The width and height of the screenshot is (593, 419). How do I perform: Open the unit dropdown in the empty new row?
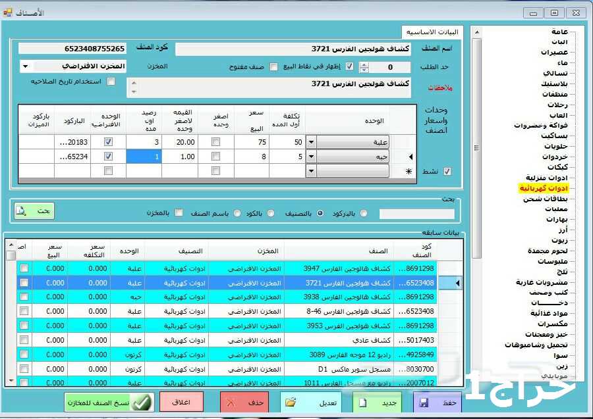pyautogui.click(x=311, y=171)
